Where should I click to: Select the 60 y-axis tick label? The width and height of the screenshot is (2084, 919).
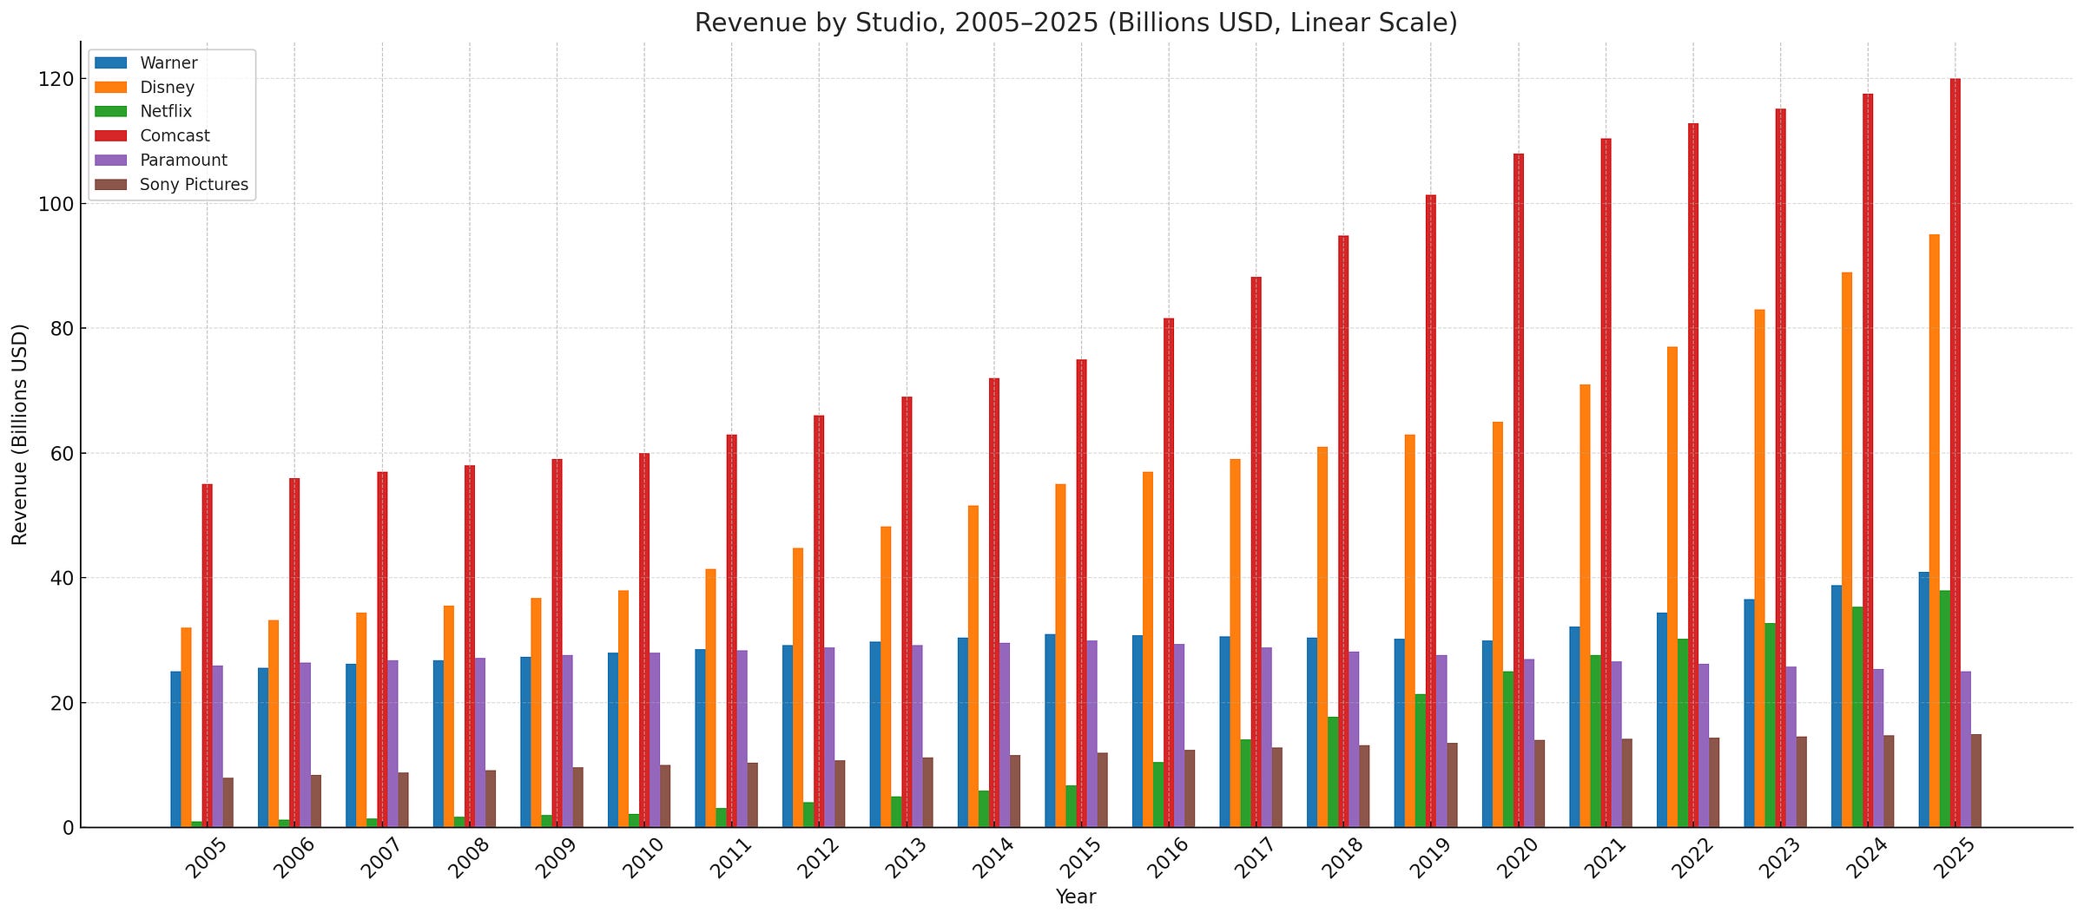[63, 453]
